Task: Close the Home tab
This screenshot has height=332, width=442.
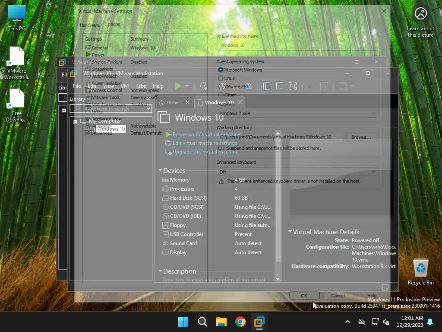Action: coord(187,102)
